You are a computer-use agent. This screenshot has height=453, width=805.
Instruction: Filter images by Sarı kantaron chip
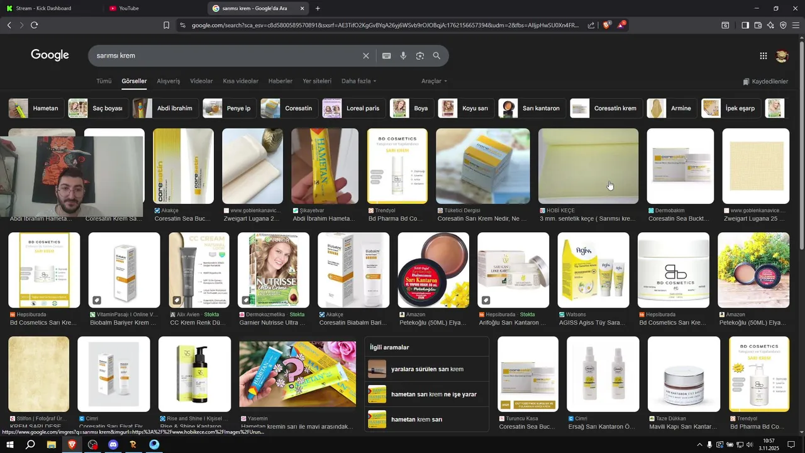(x=531, y=108)
